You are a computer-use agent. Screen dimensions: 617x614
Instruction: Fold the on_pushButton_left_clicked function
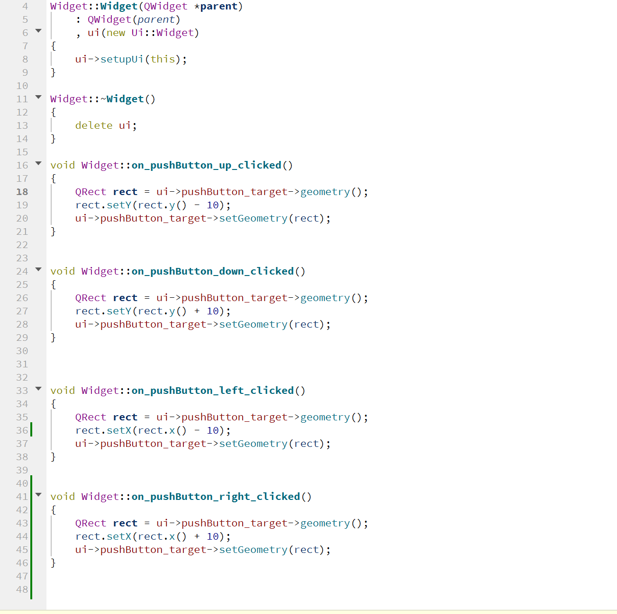point(38,389)
